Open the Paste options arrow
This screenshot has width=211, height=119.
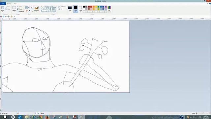pyautogui.click(x=3, y=12)
